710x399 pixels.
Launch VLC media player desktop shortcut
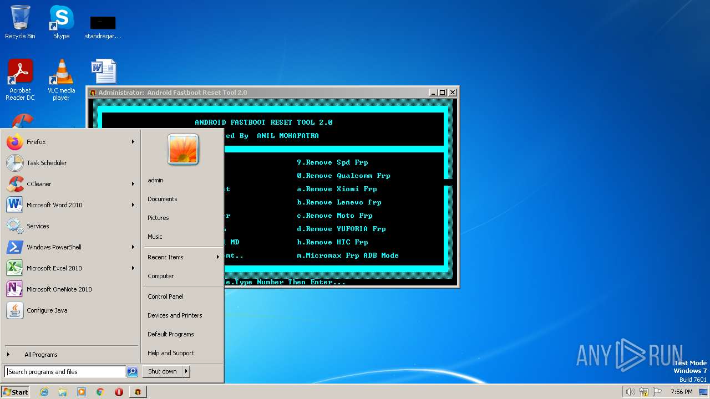click(61, 79)
